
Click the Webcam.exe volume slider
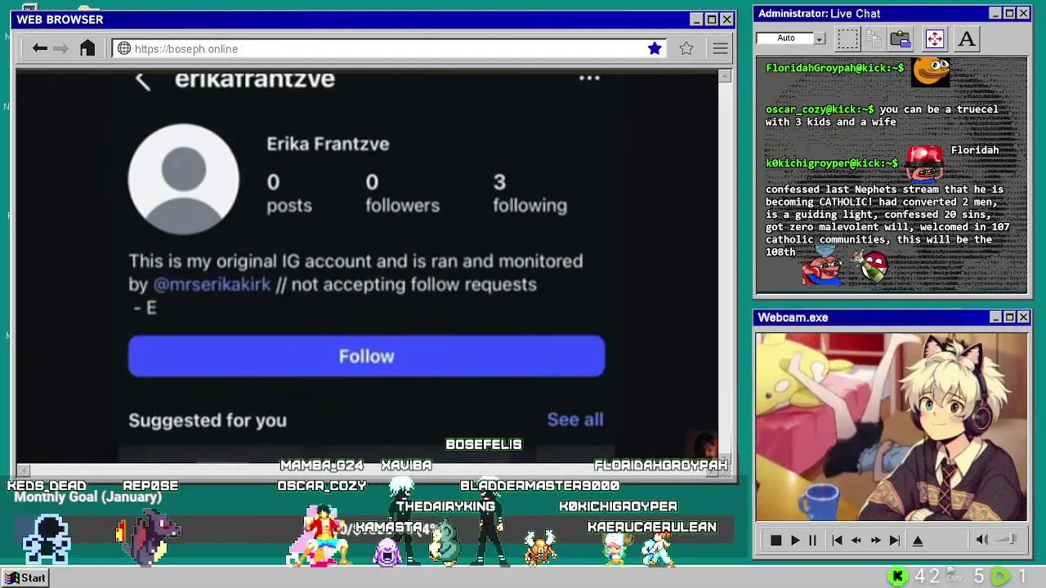tap(1007, 539)
